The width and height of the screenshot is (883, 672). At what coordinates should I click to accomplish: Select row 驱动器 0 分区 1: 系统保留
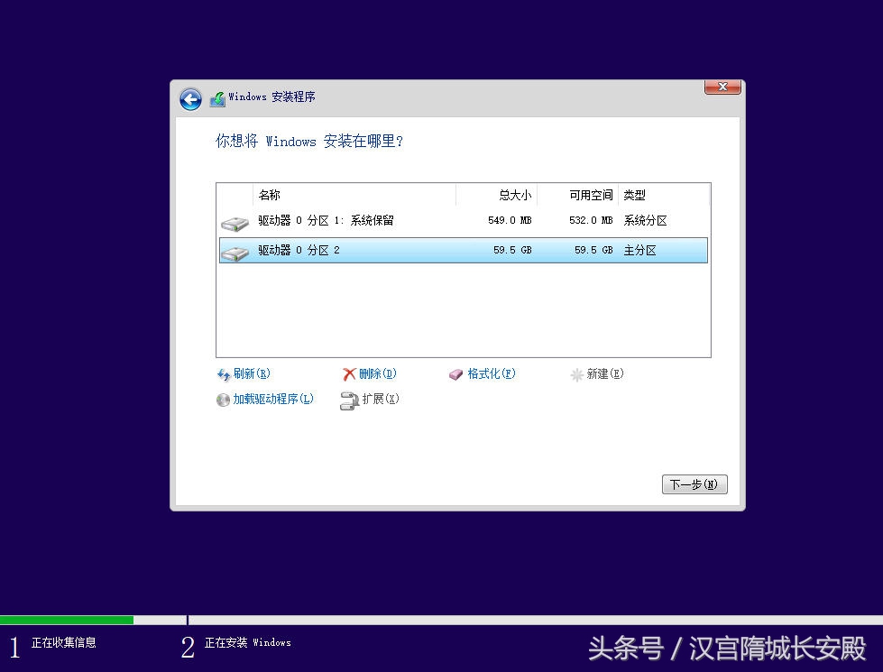463,221
